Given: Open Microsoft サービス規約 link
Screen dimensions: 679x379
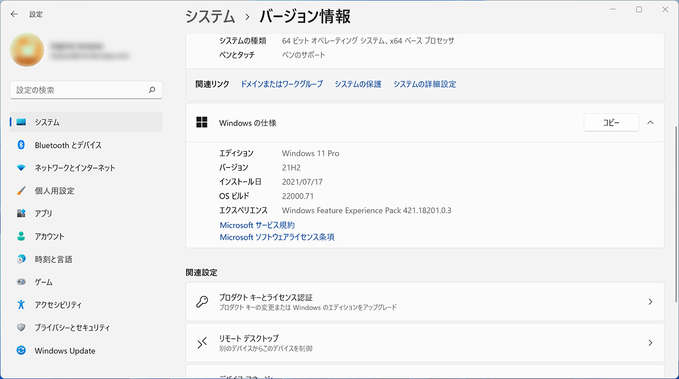Looking at the screenshot, I should click(257, 225).
